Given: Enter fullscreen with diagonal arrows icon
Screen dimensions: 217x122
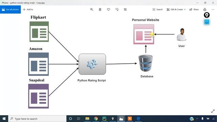Looking at the screenshot, I should point(213,111).
